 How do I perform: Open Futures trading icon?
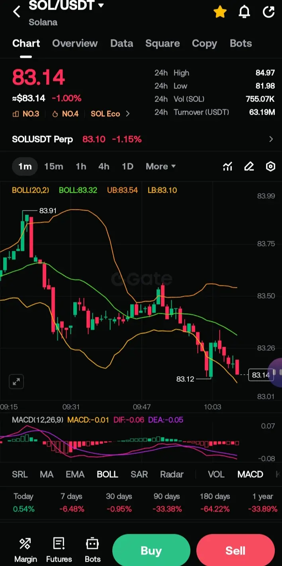[x=59, y=550]
